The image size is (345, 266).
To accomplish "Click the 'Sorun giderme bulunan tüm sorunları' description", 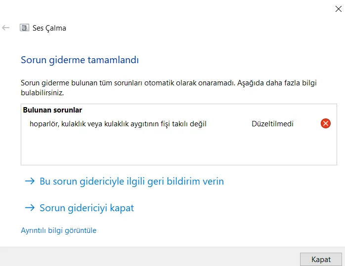I will pos(169,88).
